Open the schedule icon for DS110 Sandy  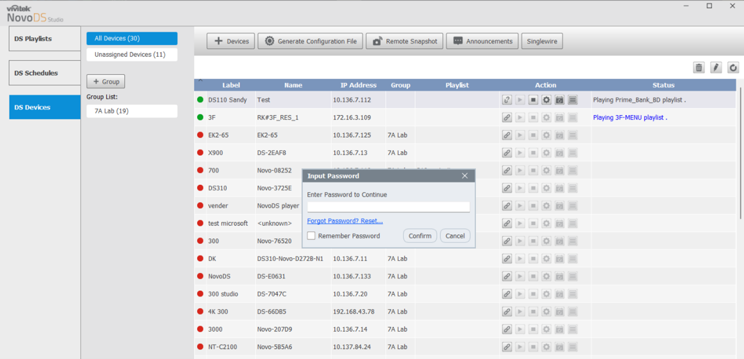[x=559, y=100]
